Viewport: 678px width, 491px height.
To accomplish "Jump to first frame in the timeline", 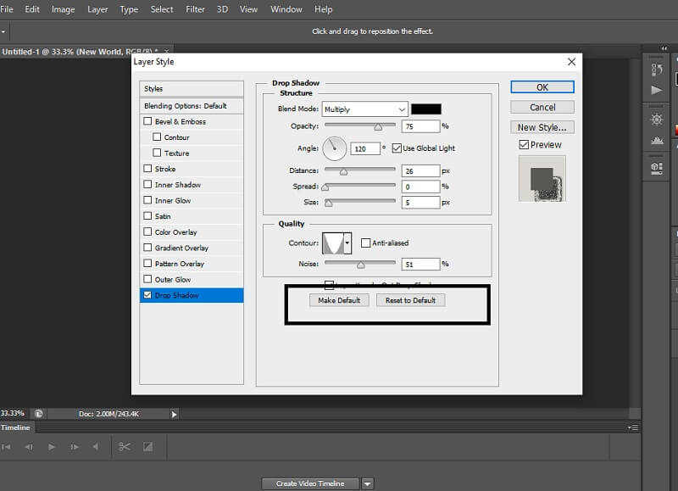I will point(7,447).
